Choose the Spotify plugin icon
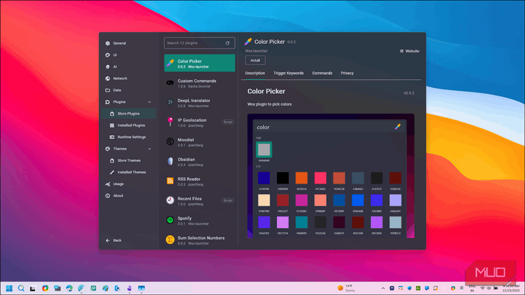This screenshot has height=295, width=525. point(170,220)
